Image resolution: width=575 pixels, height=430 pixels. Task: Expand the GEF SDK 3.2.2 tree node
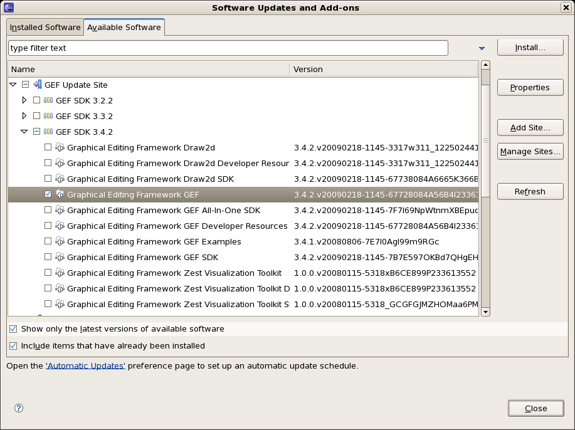[24, 100]
